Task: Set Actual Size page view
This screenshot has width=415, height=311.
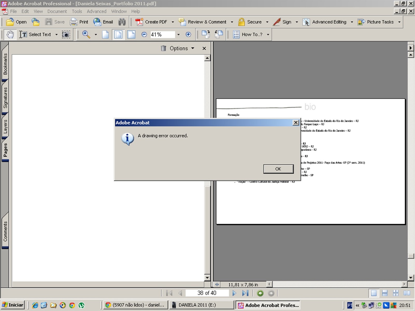Action: pos(105,34)
